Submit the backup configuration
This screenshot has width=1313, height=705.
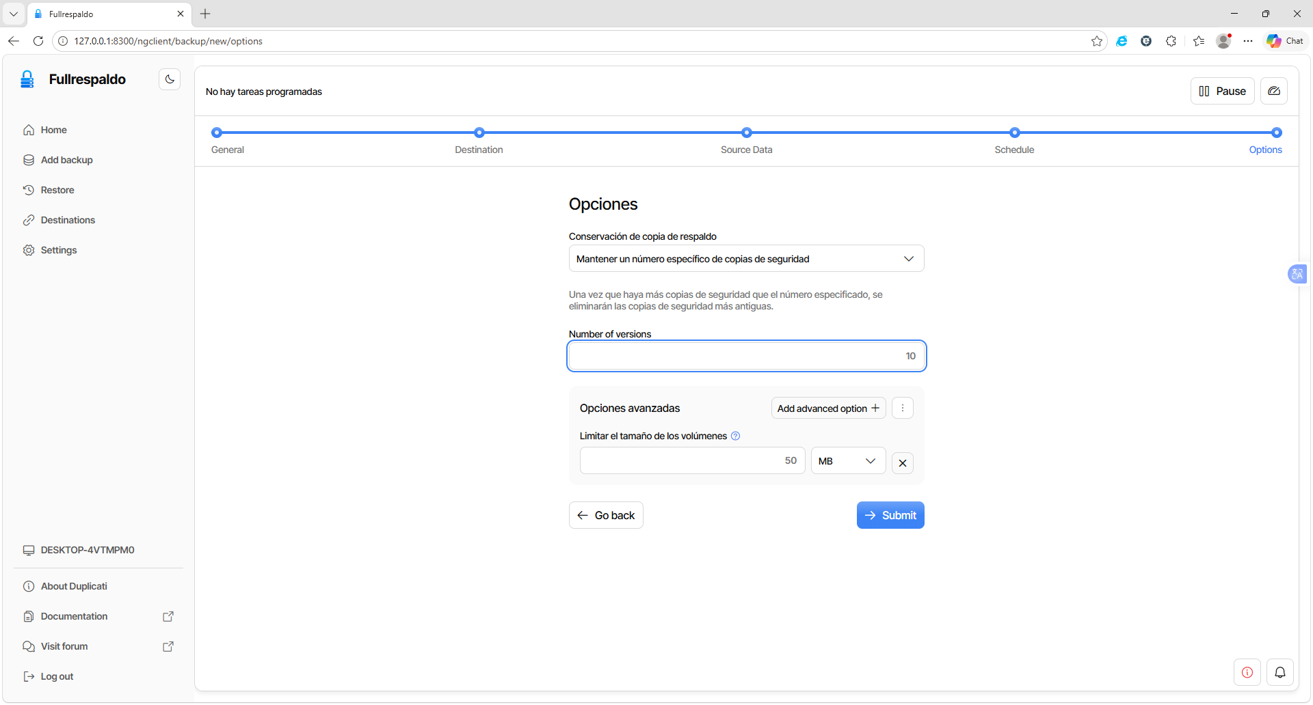point(890,515)
